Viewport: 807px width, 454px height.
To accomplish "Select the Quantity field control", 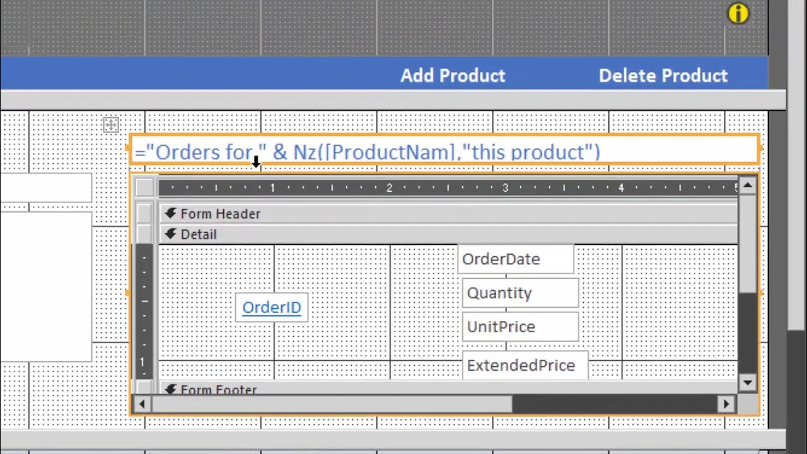I will point(520,293).
